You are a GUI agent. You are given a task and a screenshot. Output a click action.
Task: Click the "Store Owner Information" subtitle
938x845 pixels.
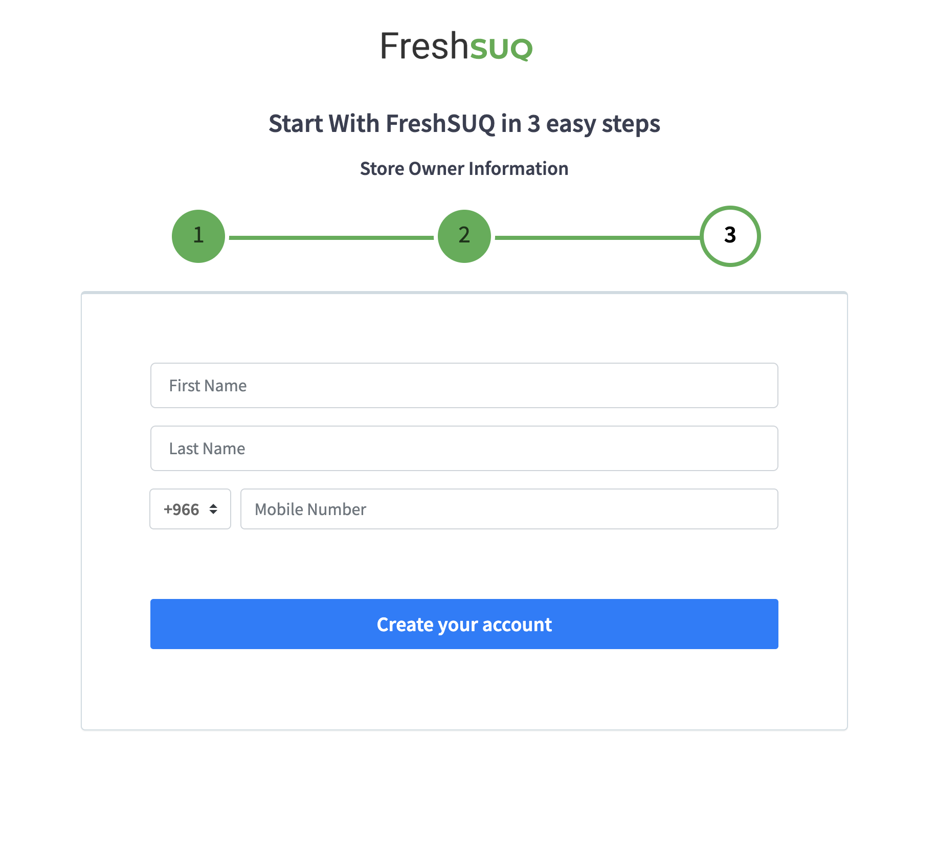(464, 169)
